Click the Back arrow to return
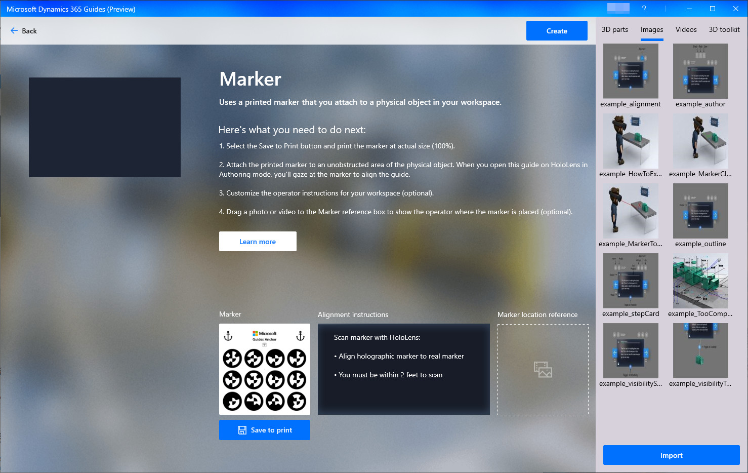748x473 pixels. click(14, 31)
